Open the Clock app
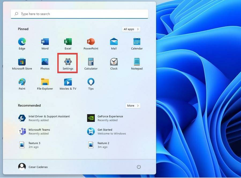This screenshot has width=241, height=178. tap(114, 62)
